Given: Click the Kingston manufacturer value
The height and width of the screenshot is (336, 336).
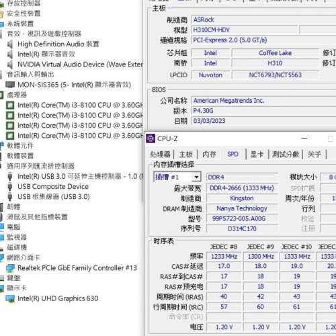Looking at the screenshot, I should click(x=242, y=198).
